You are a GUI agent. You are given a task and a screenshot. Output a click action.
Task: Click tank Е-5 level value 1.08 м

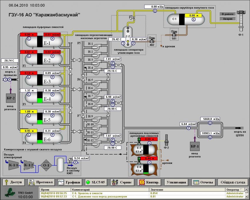[x=29, y=111]
